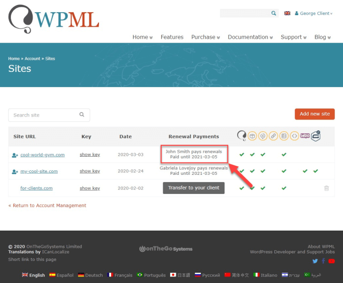The height and width of the screenshot is (283, 343).
Task: Click the image media column icon
Action: 284,136
